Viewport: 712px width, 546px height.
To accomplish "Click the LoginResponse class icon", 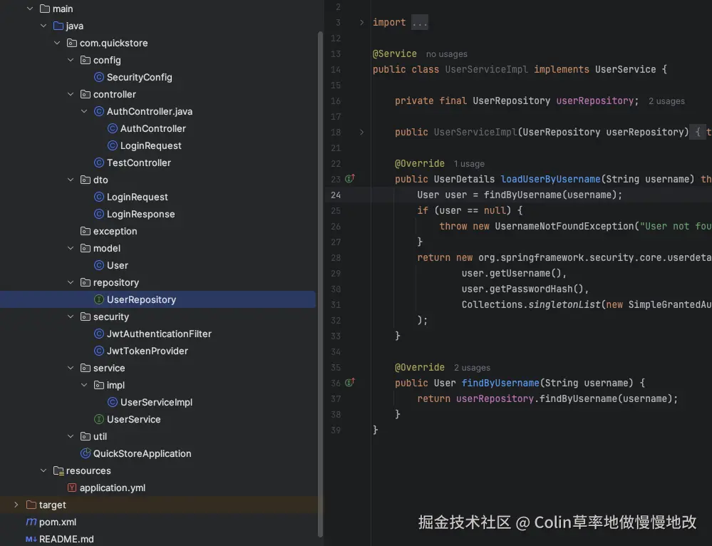I will 99,214.
